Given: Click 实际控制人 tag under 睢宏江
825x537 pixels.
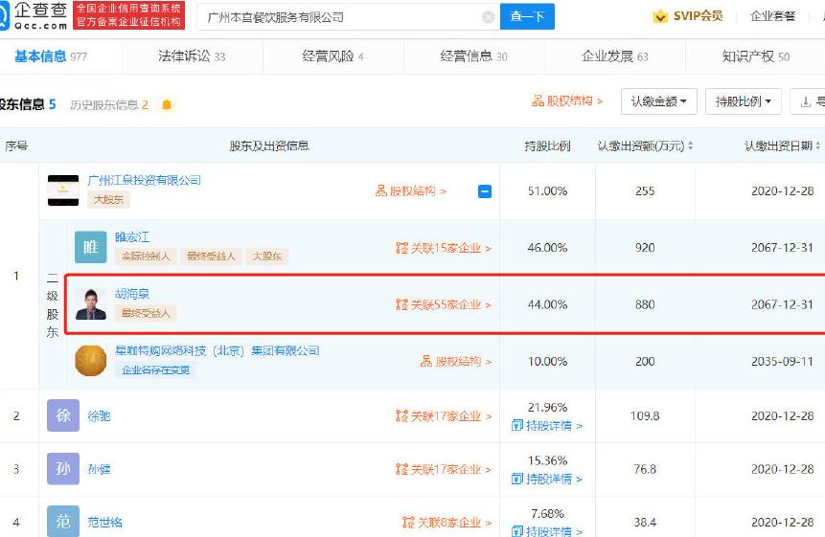Looking at the screenshot, I should tap(146, 257).
